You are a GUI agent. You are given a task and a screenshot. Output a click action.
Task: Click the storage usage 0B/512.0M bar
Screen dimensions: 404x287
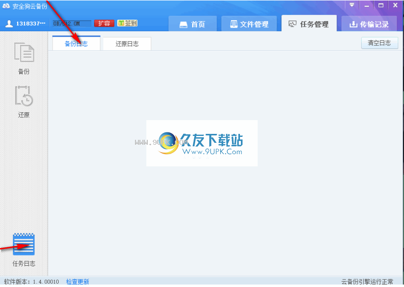(72, 24)
